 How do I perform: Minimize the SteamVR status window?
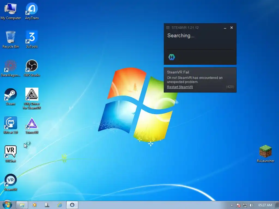[x=225, y=28]
